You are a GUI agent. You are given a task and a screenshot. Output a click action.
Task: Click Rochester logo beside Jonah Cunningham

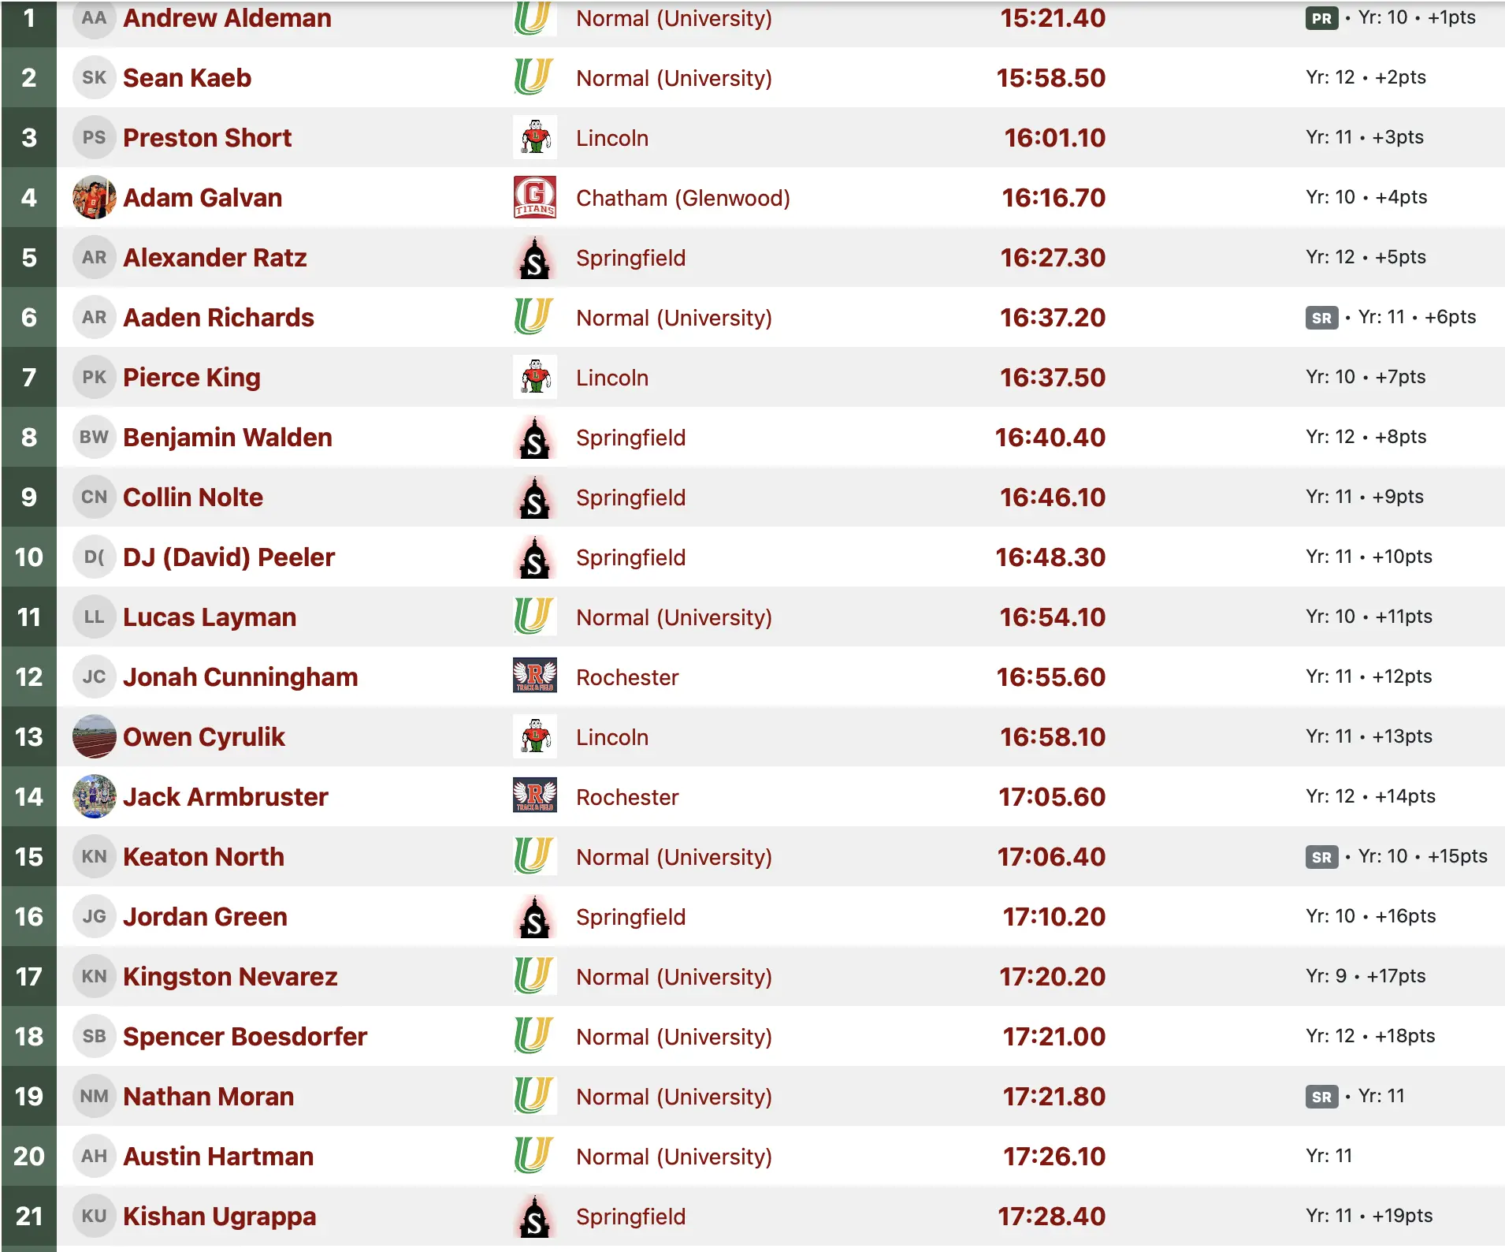click(x=535, y=676)
